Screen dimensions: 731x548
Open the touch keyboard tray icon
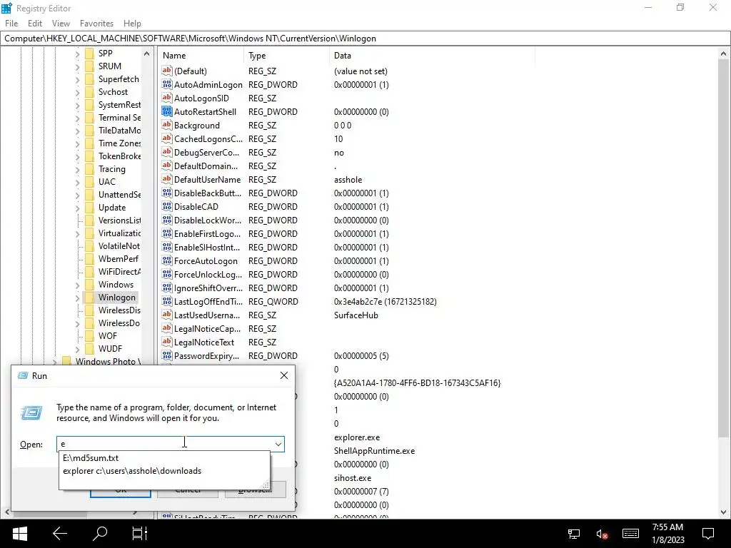[x=630, y=534]
